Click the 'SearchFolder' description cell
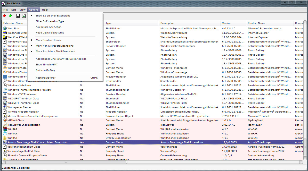Image resolution: width=308 pixels, height=171 pixels. [x=168, y=81]
